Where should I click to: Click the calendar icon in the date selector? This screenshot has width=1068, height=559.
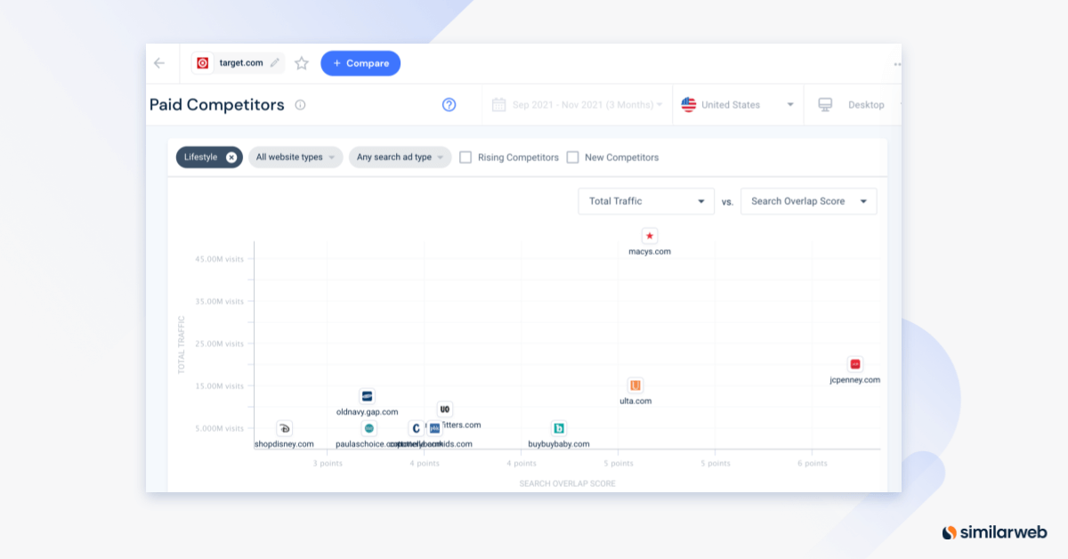click(x=498, y=104)
